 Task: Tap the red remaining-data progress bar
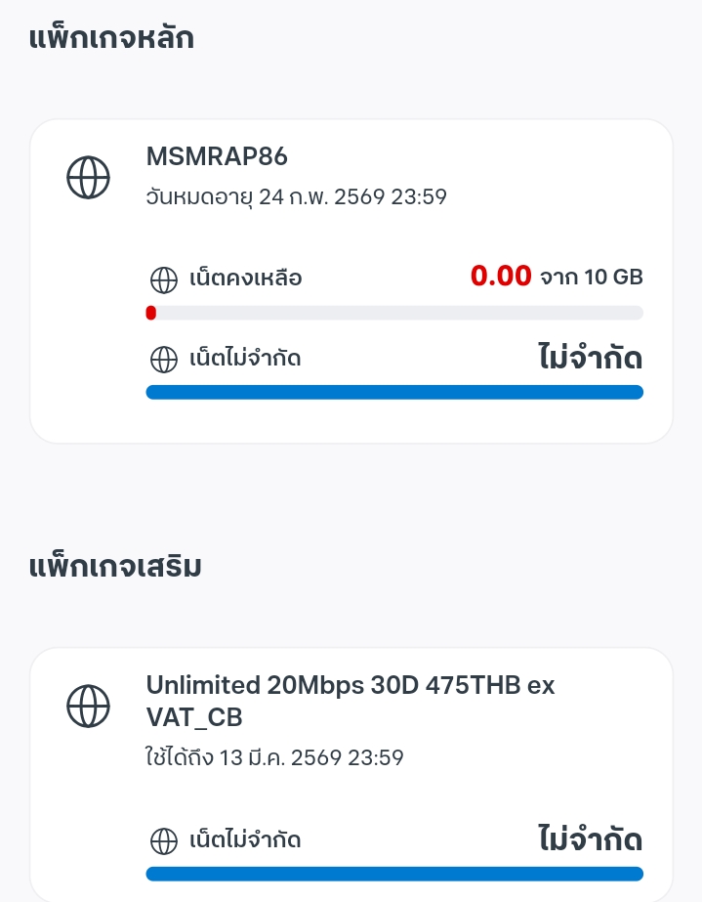pyautogui.click(x=394, y=313)
